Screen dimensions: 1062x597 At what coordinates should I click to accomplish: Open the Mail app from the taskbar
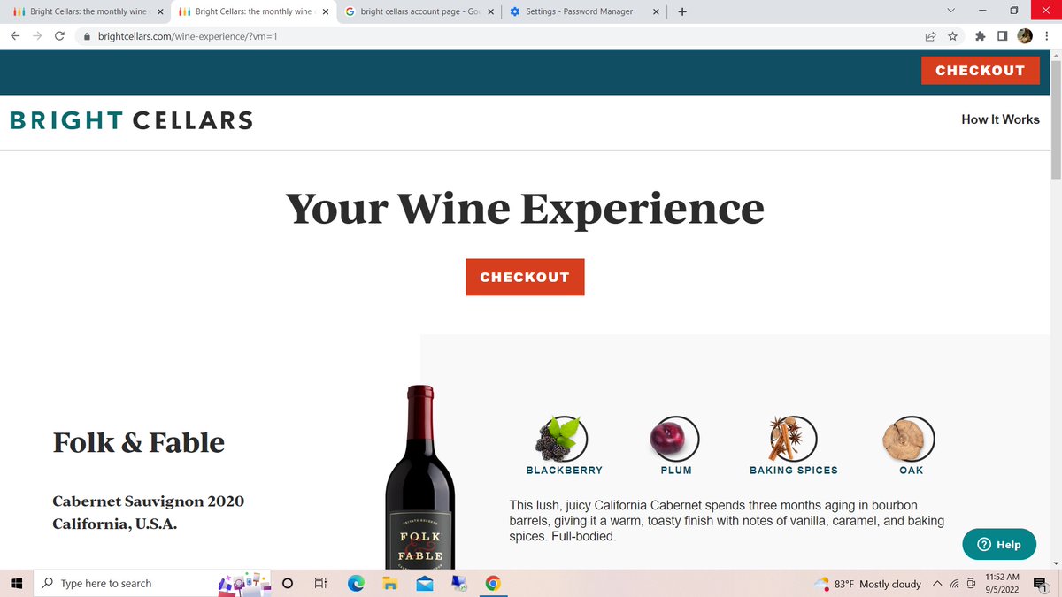424,584
